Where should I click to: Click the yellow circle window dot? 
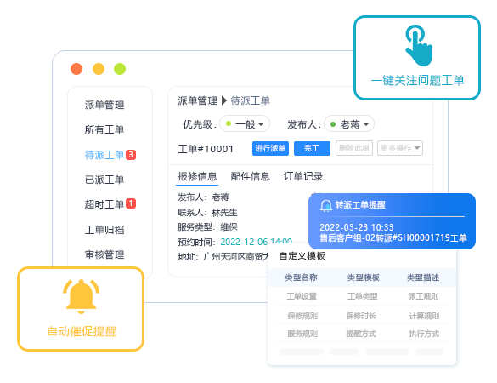(99, 69)
